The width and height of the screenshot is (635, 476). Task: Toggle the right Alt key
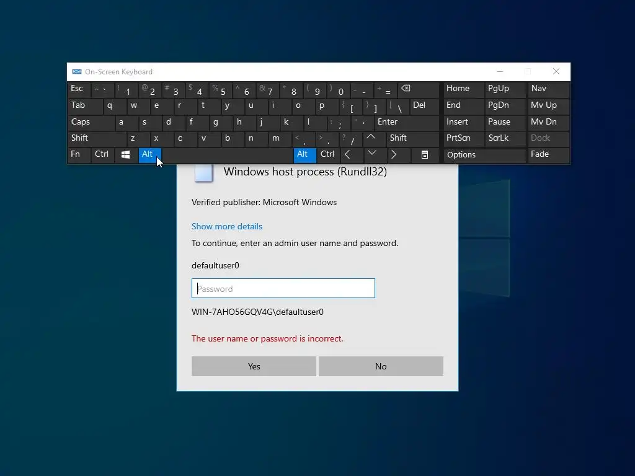click(x=305, y=155)
